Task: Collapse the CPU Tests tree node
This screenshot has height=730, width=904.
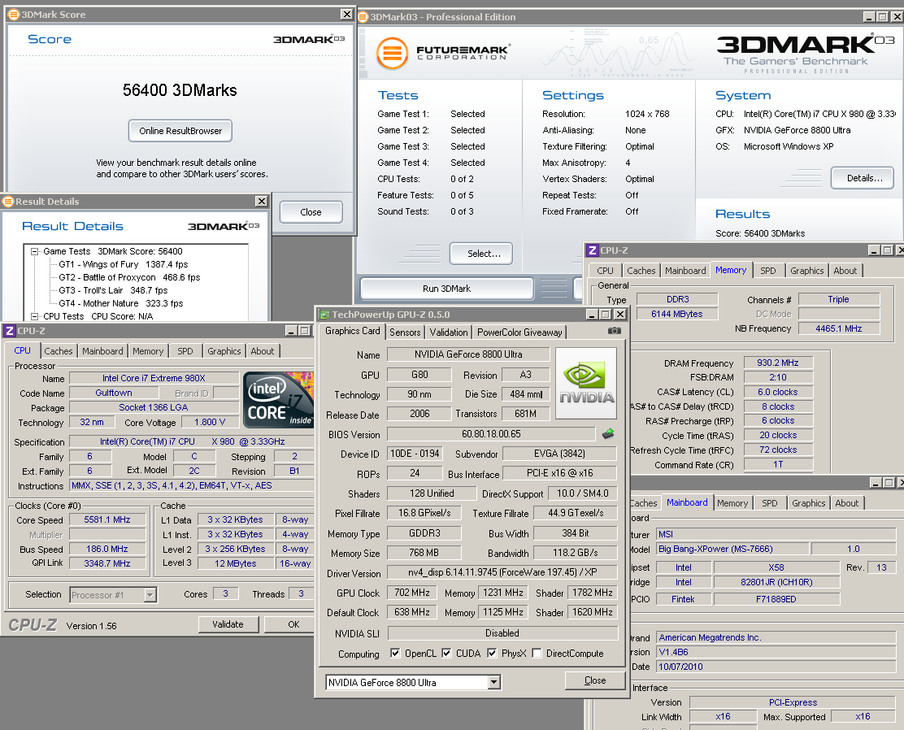Action: point(35,316)
